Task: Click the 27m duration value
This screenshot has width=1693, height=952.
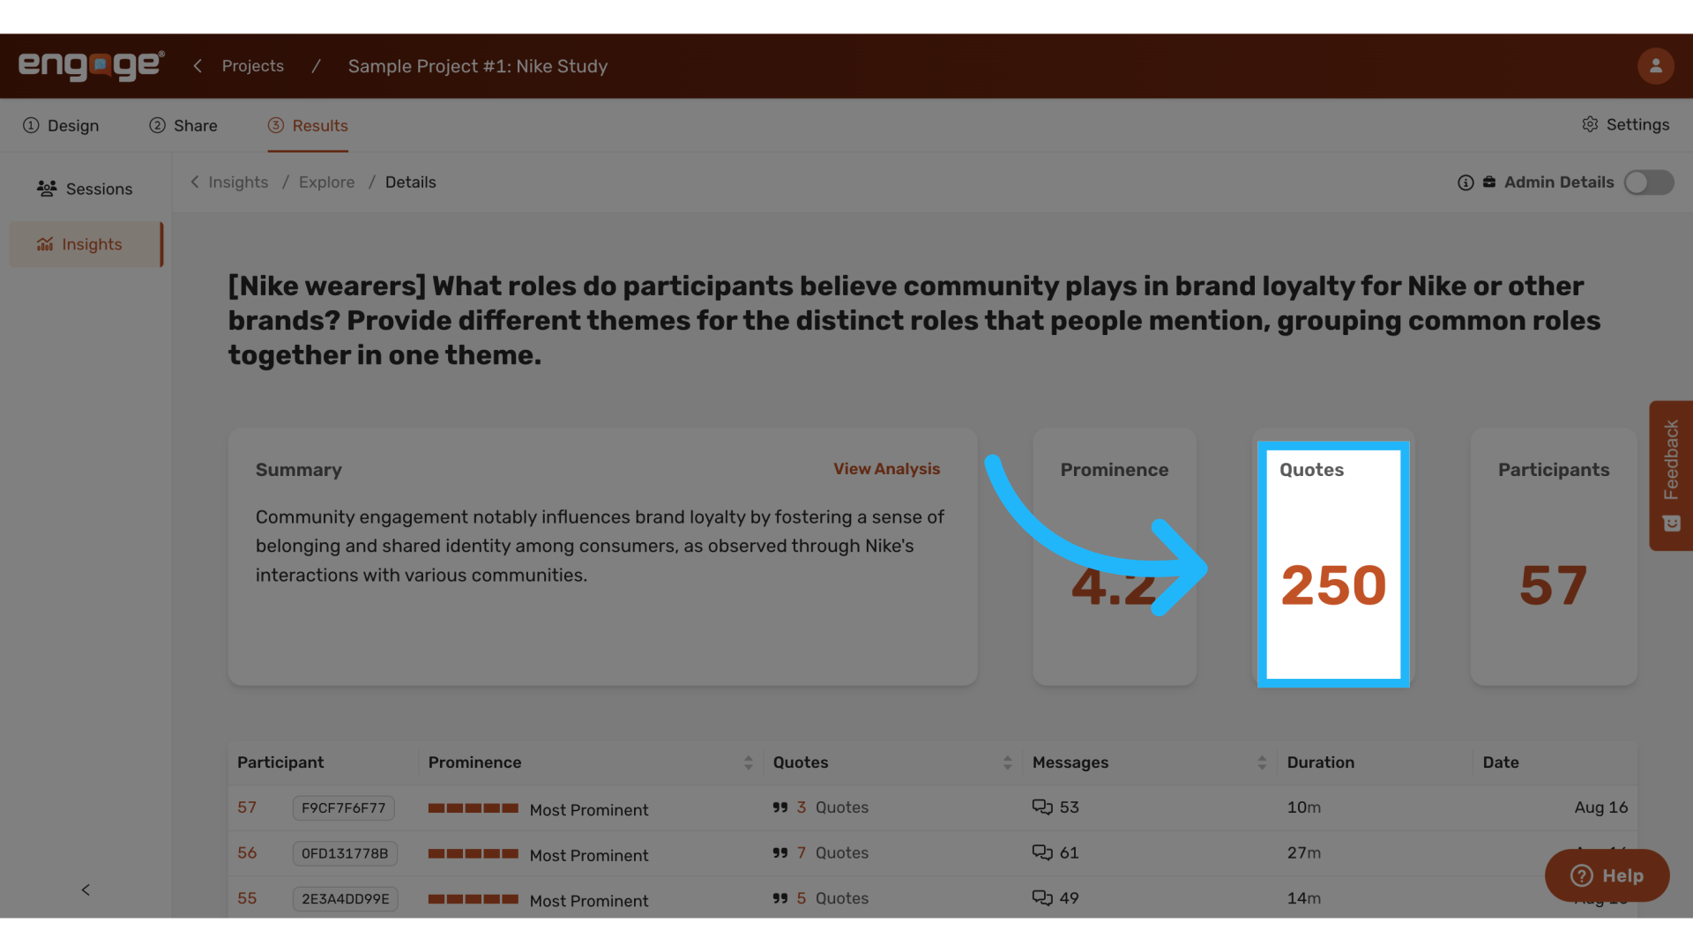Action: (x=1304, y=853)
